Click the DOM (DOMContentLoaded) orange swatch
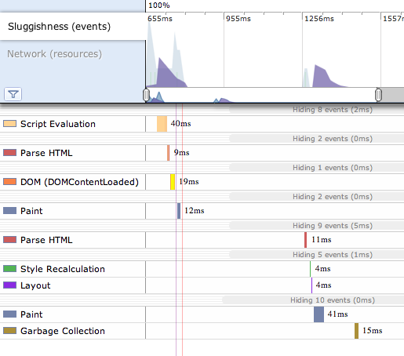 9,182
